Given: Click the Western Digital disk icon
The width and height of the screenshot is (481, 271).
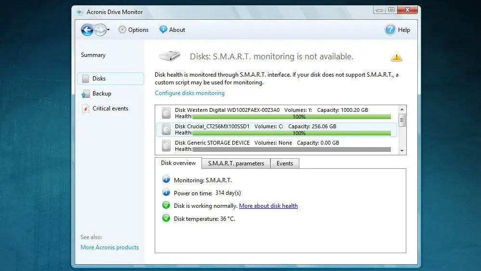Looking at the screenshot, I should coord(166,113).
